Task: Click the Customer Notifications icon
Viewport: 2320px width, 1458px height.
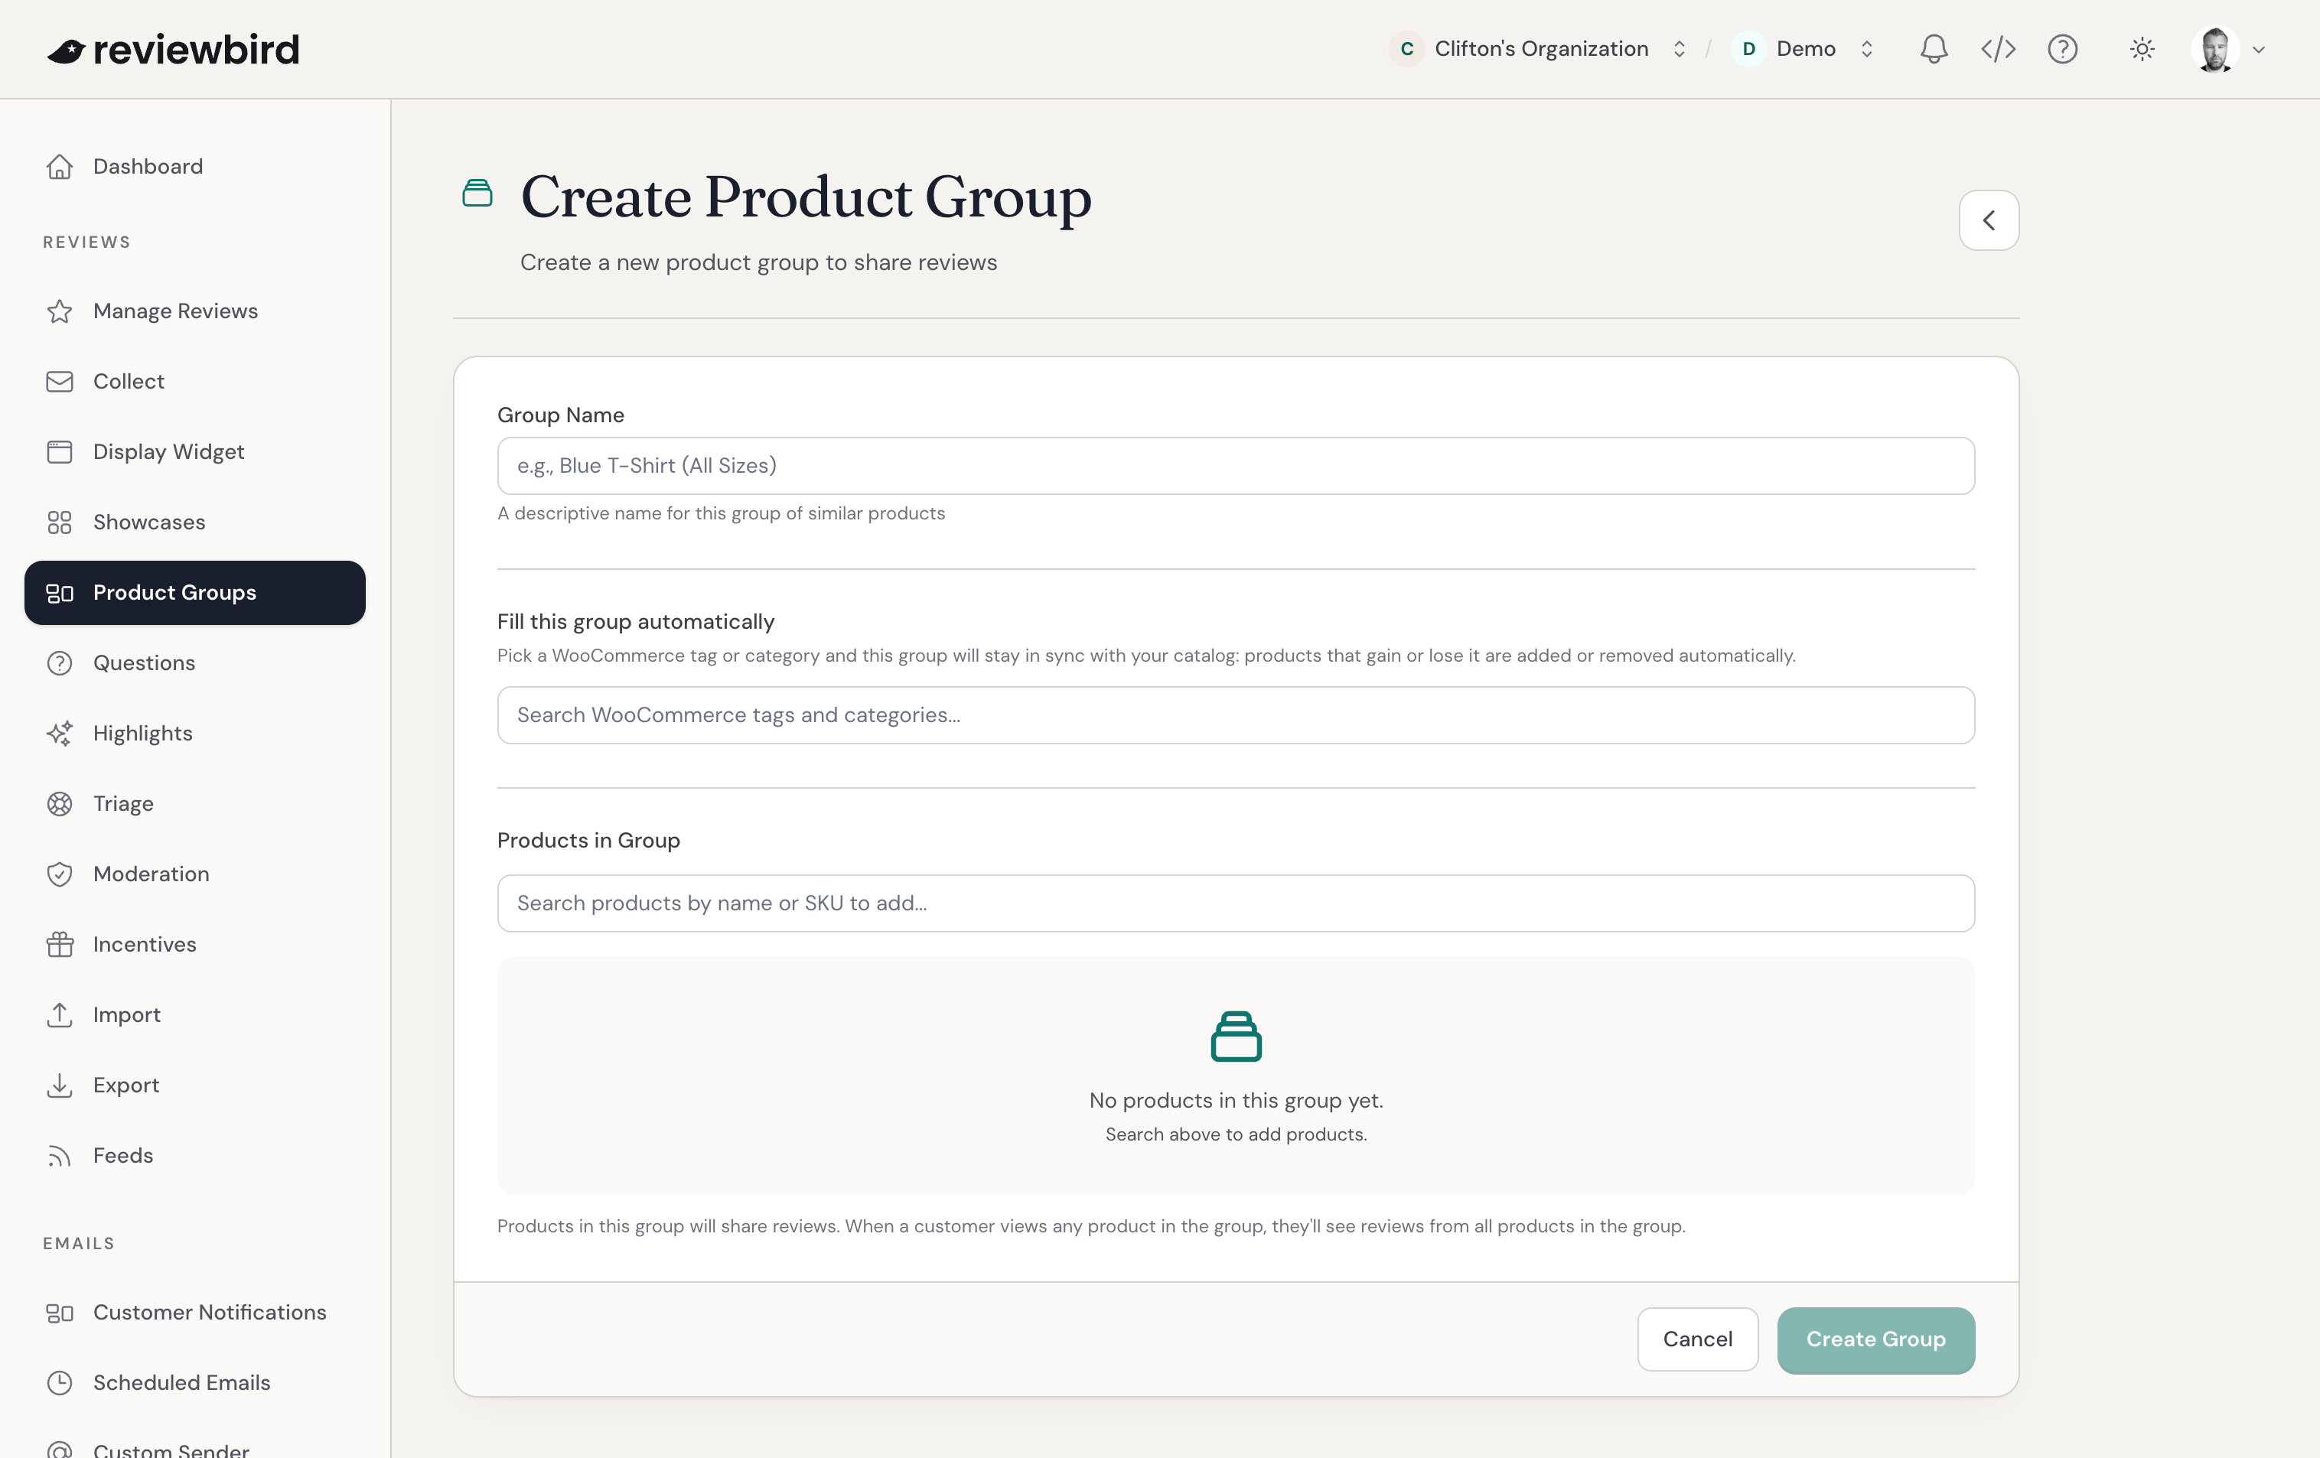Action: click(x=60, y=1313)
